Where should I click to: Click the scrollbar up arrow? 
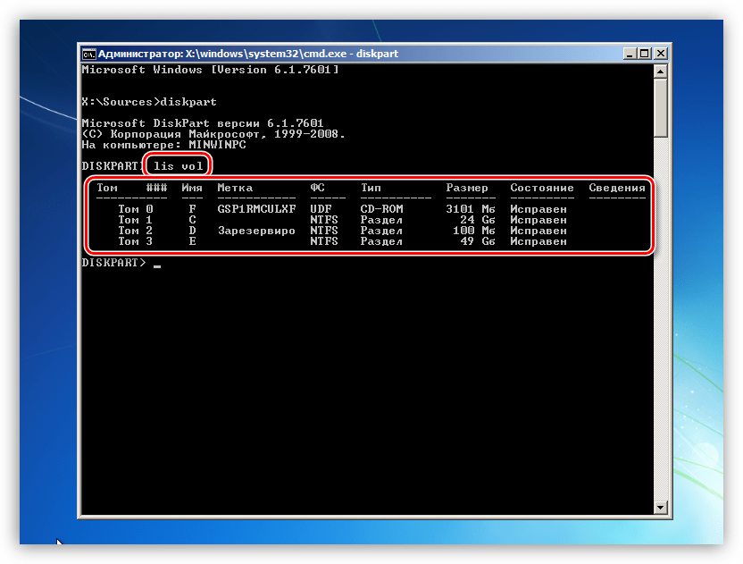[x=661, y=72]
